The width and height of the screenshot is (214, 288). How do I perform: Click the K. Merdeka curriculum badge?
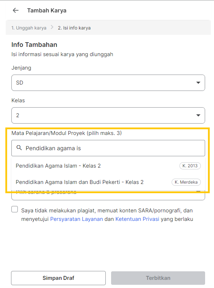186,182
